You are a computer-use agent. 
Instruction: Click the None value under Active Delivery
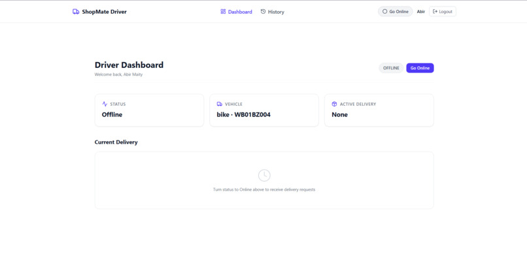click(x=340, y=114)
